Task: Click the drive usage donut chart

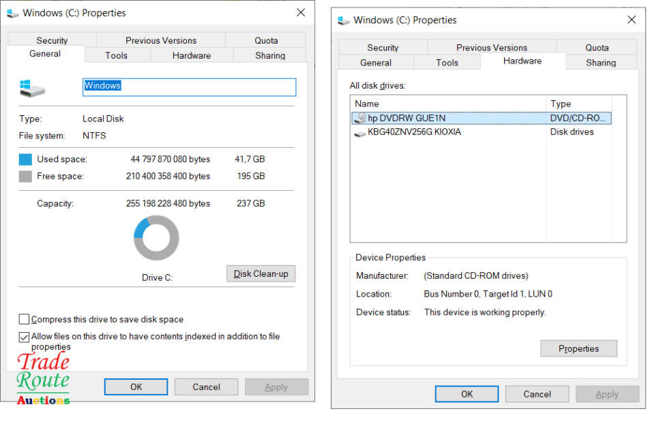Action: (x=156, y=238)
